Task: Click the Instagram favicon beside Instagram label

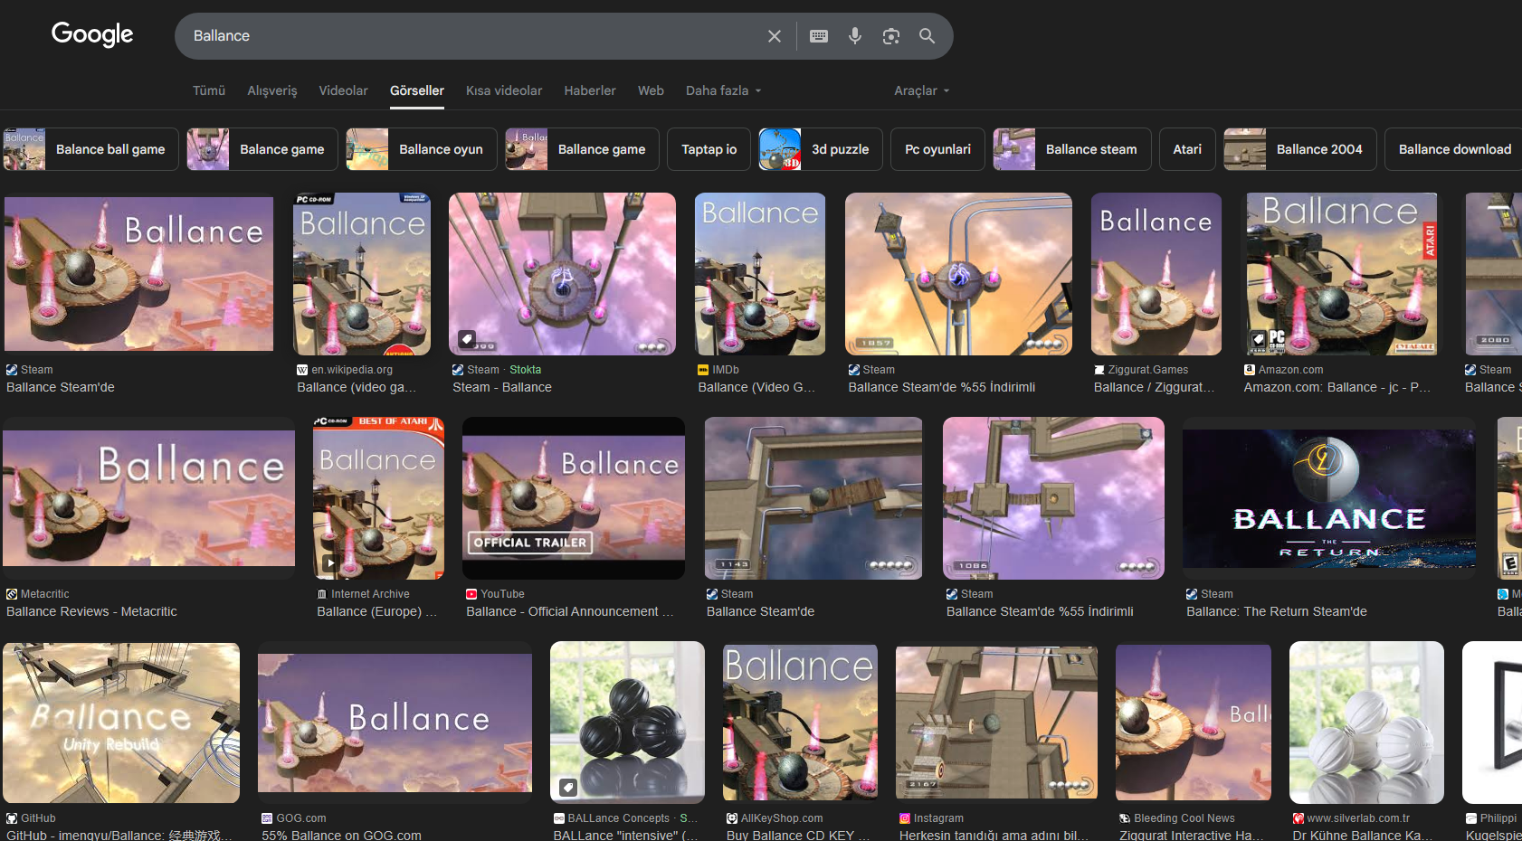Action: point(905,818)
